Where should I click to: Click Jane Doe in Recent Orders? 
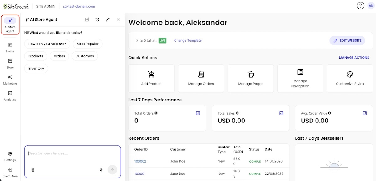(178, 174)
